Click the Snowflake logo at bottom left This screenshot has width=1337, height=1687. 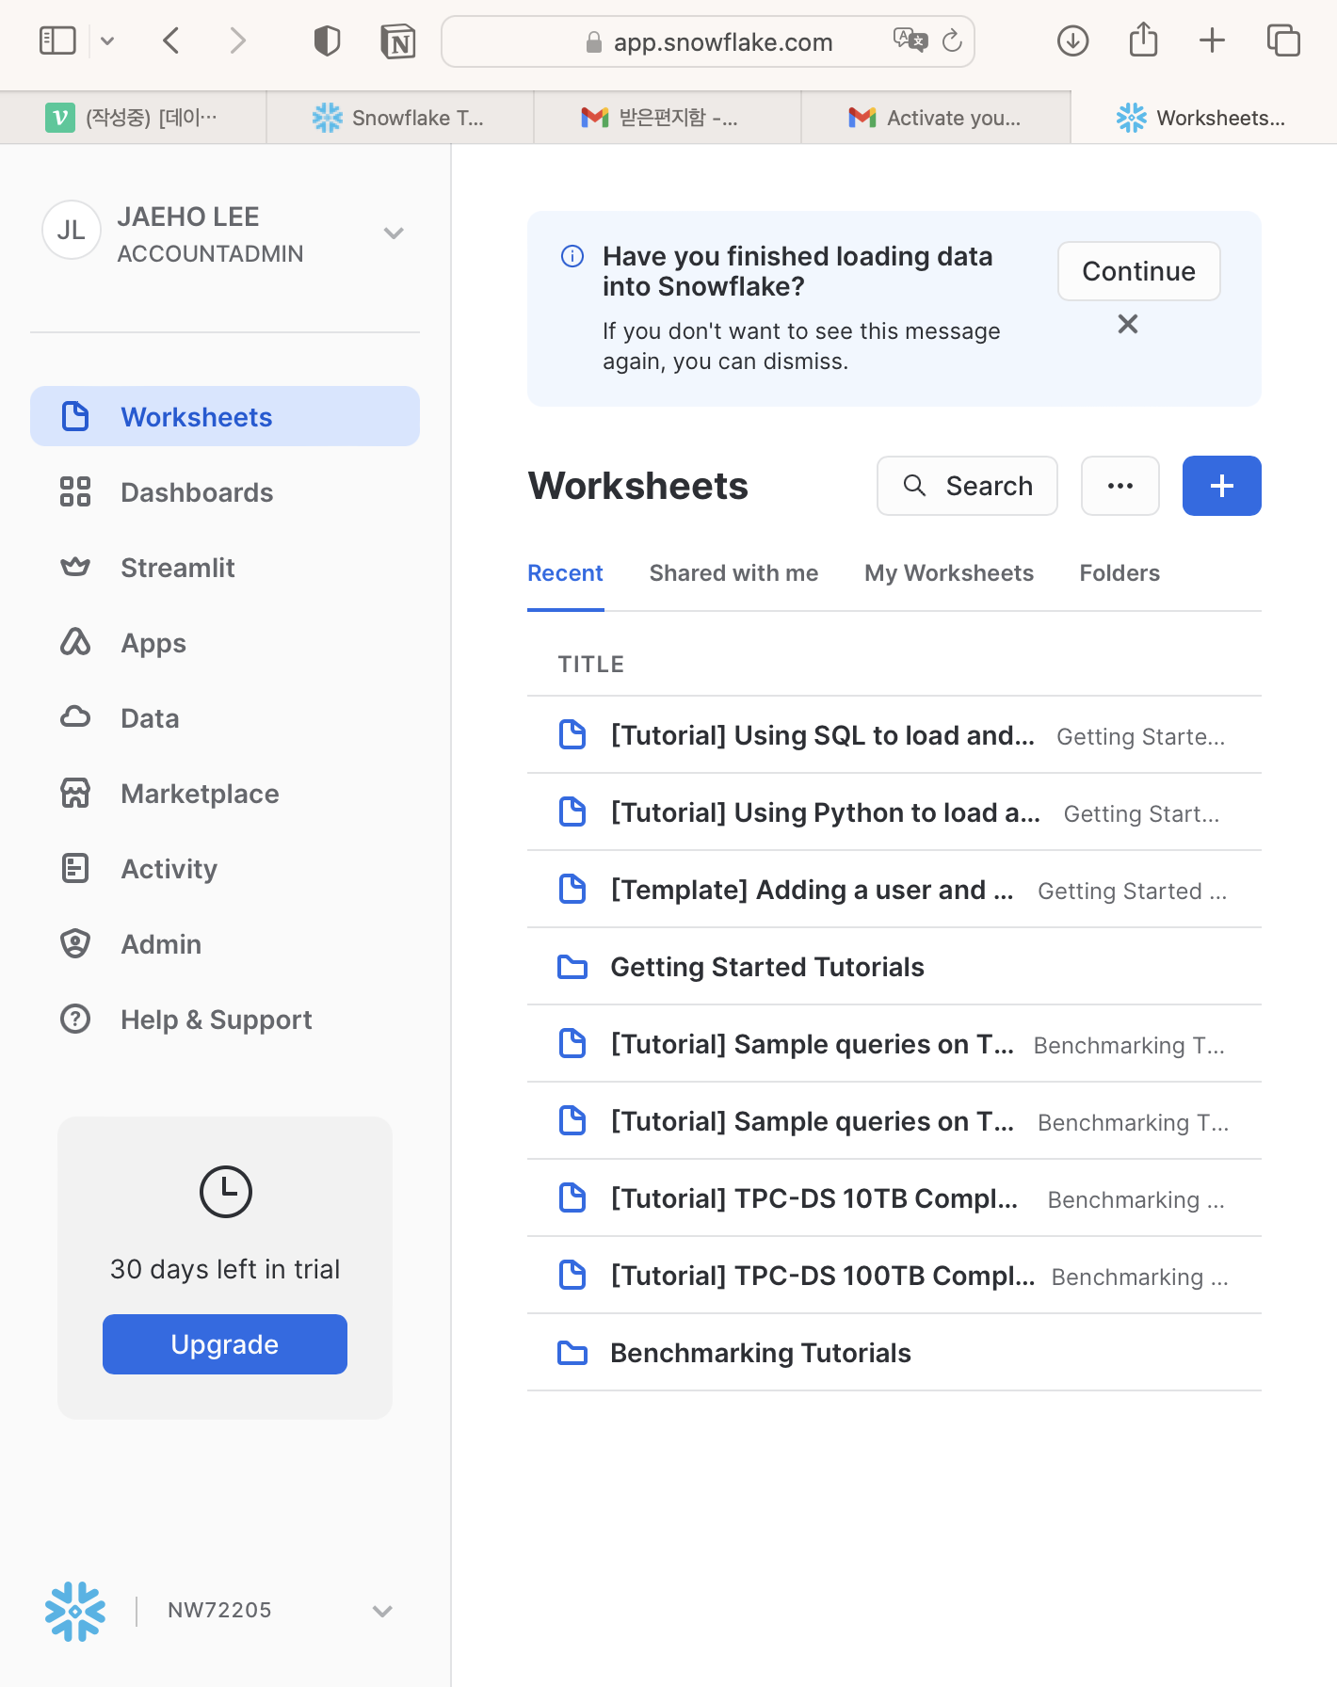click(75, 1611)
